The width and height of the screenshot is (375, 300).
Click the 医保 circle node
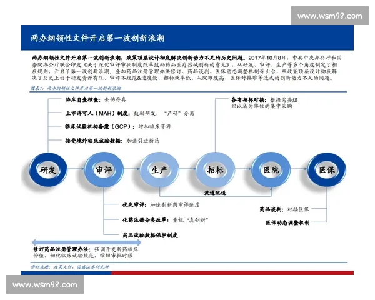(327, 170)
